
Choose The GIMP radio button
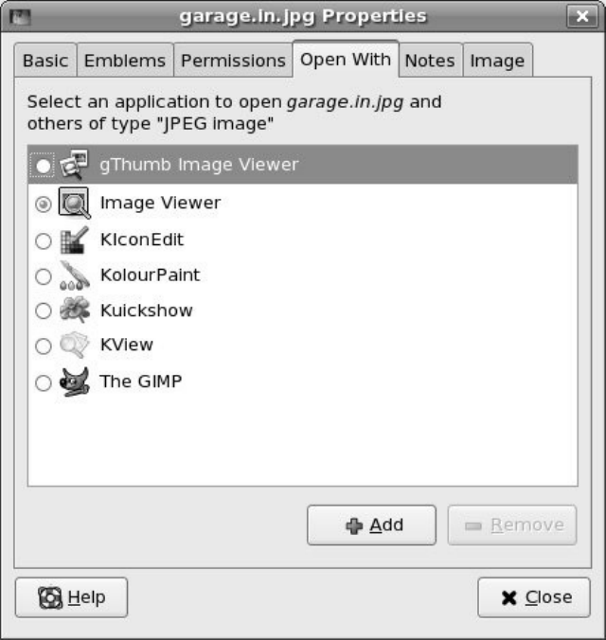pos(44,383)
